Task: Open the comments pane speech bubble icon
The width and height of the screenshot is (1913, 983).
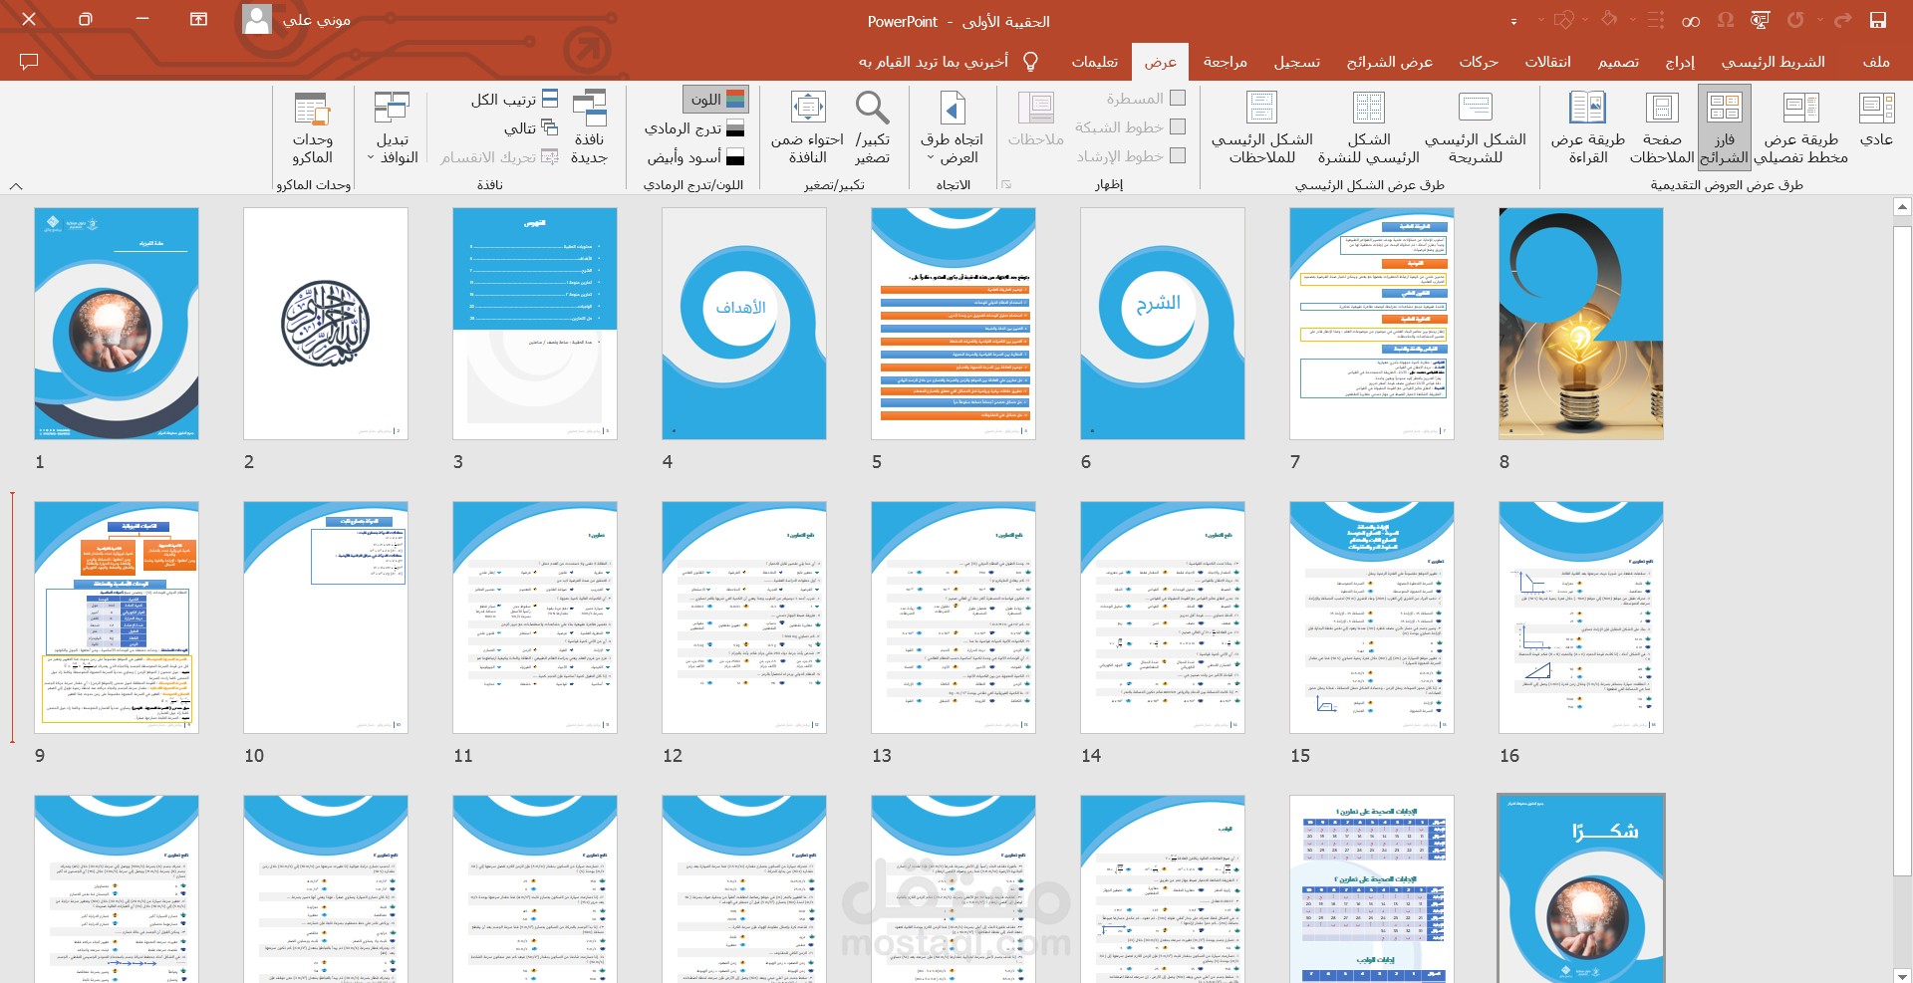Action: point(29,62)
